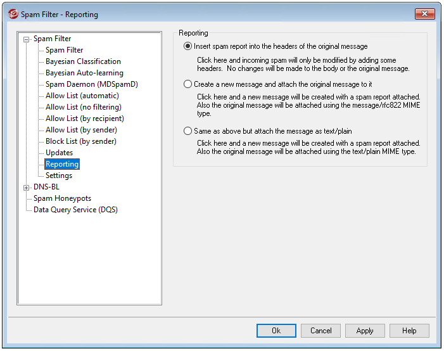This screenshot has width=444, height=351.
Task: Open Bayesian Auto-learning page
Action: pos(84,73)
